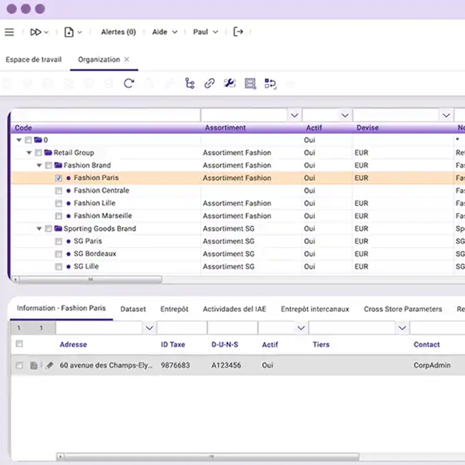The width and height of the screenshot is (465, 465).
Task: Open the Tiers filter dropdown
Action: click(x=402, y=328)
